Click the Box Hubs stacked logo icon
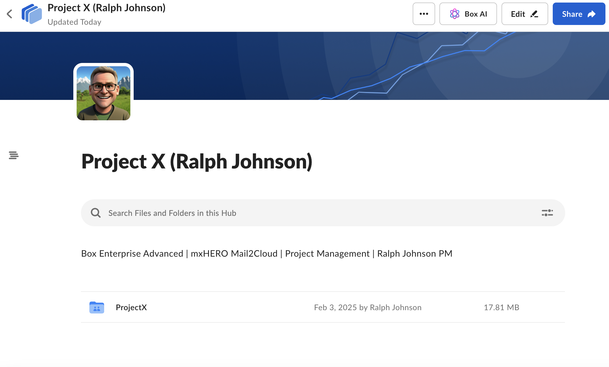Screen dimensions: 609x367 (32, 14)
